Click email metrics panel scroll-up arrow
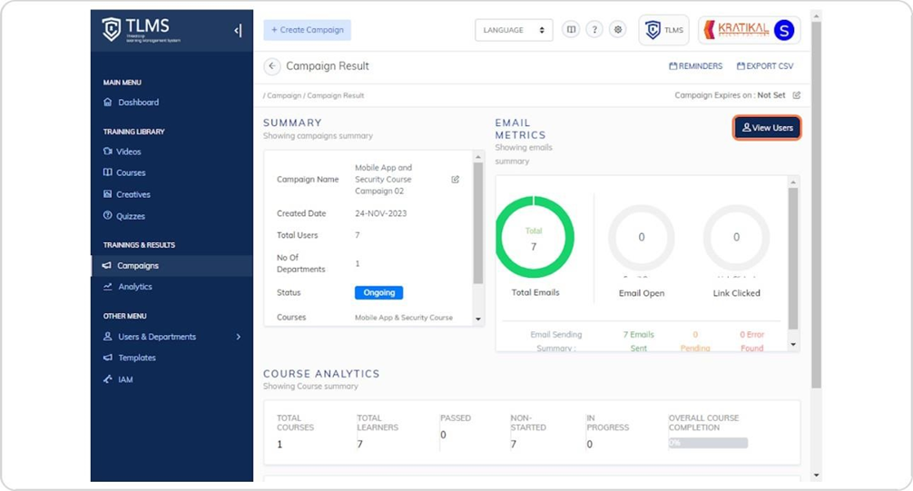 [793, 182]
